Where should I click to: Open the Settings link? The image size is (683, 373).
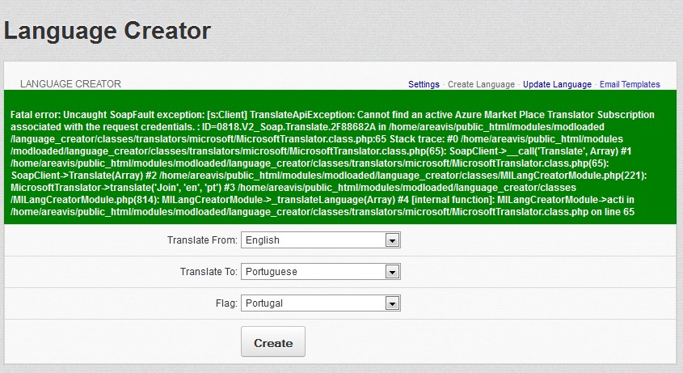point(424,84)
